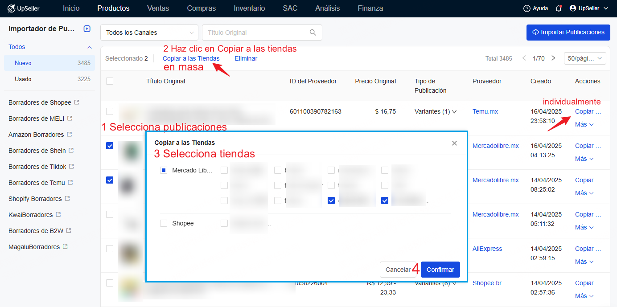Click the Importar Publicaciones button
The height and width of the screenshot is (307, 617).
point(568,33)
